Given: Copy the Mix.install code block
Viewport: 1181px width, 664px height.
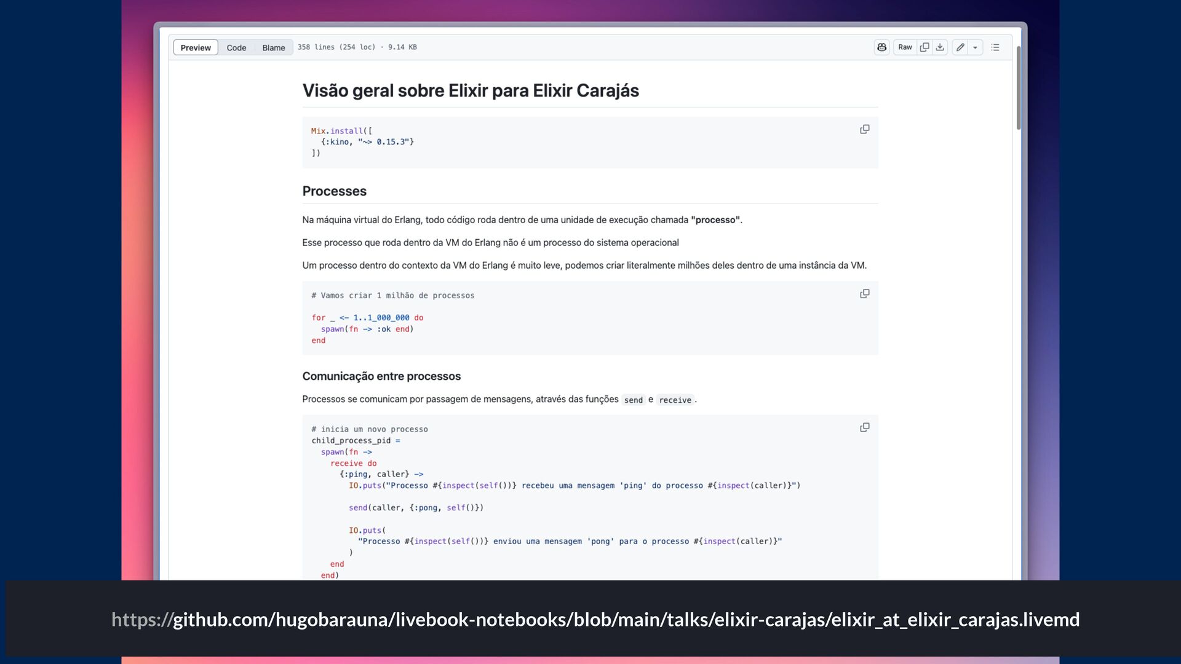Looking at the screenshot, I should tap(864, 129).
